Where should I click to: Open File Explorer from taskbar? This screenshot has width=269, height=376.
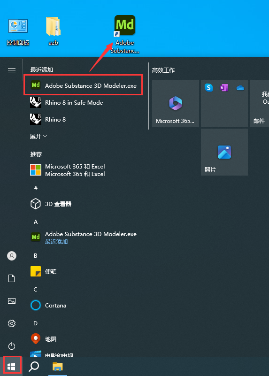pyautogui.click(x=58, y=366)
